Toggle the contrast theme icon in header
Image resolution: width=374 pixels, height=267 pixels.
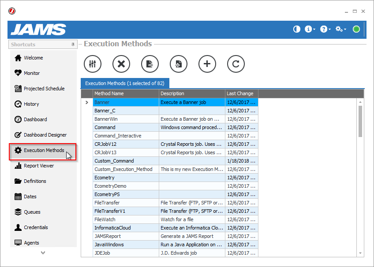(x=296, y=29)
